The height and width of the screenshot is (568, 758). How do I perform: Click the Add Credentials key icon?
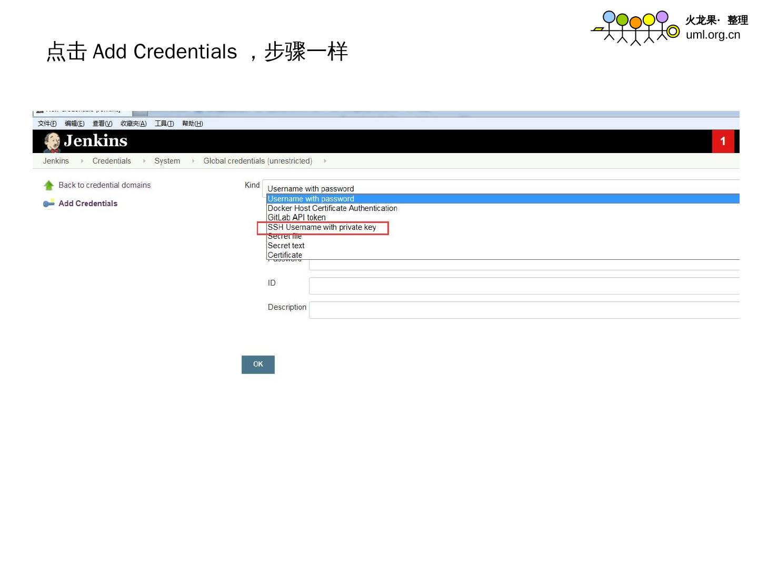point(49,204)
